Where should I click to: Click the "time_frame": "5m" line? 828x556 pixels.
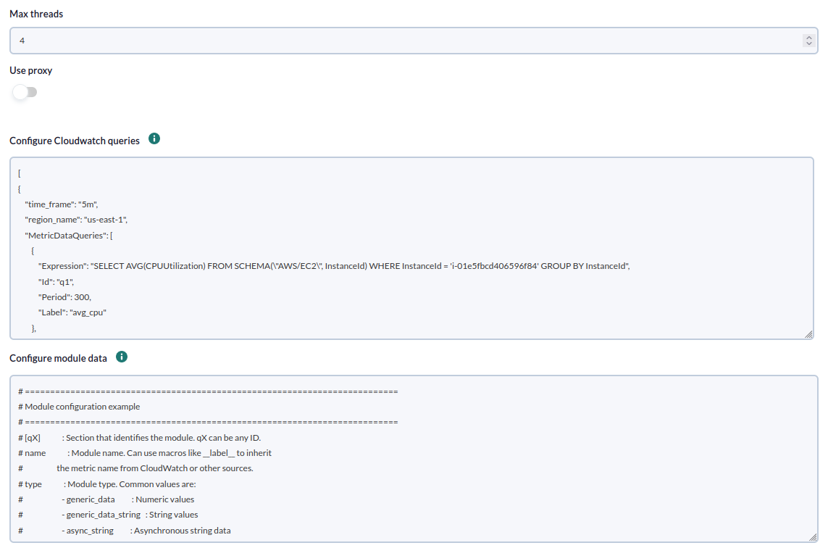pos(62,204)
